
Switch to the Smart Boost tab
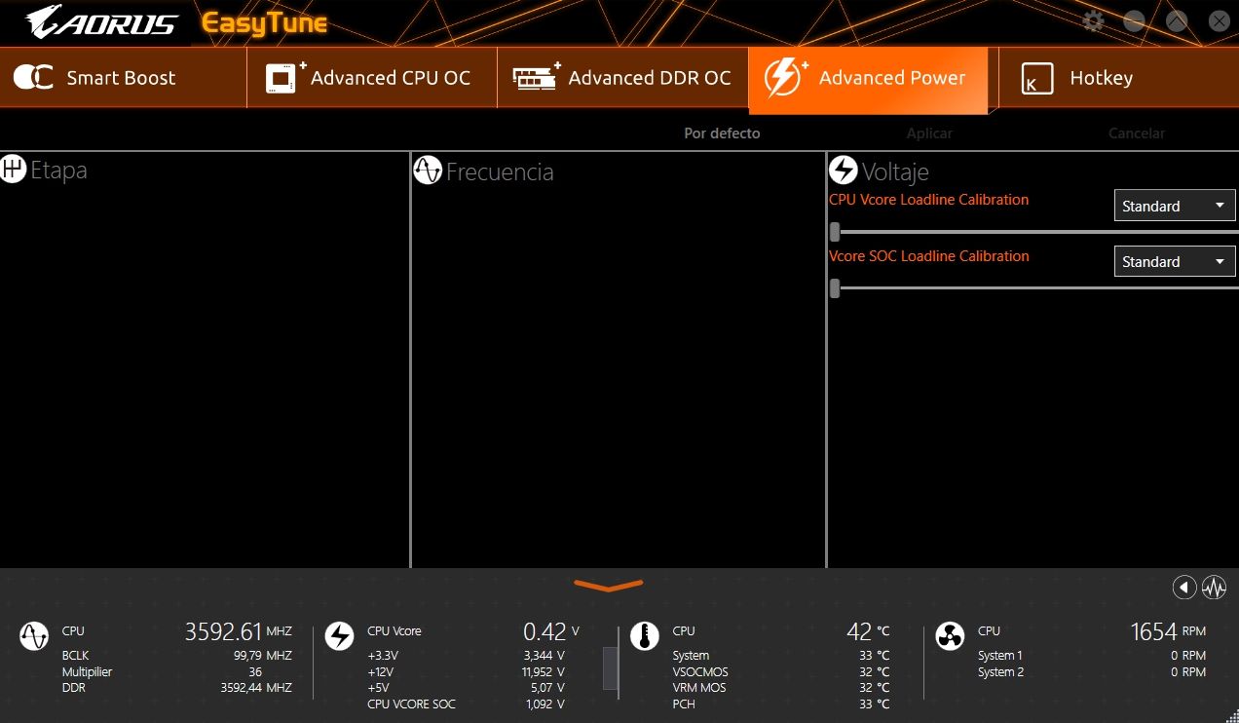pyautogui.click(x=121, y=77)
